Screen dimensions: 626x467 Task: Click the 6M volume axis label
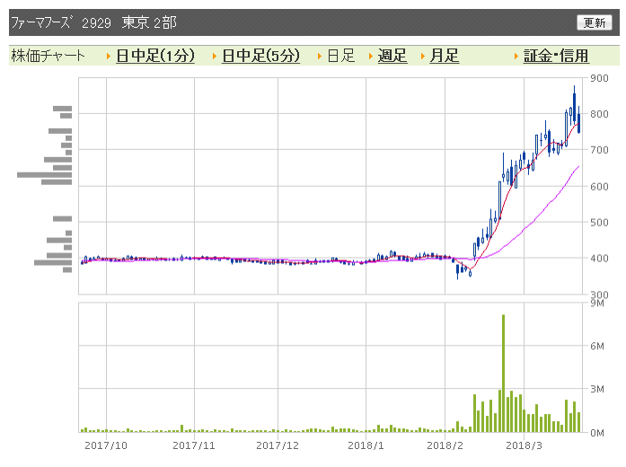coord(597,346)
